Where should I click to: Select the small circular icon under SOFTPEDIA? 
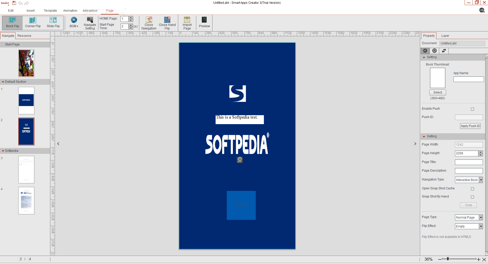coord(240,159)
